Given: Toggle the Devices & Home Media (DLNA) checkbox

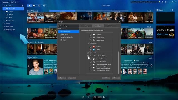Looking at the screenshot, I should click(88, 56).
